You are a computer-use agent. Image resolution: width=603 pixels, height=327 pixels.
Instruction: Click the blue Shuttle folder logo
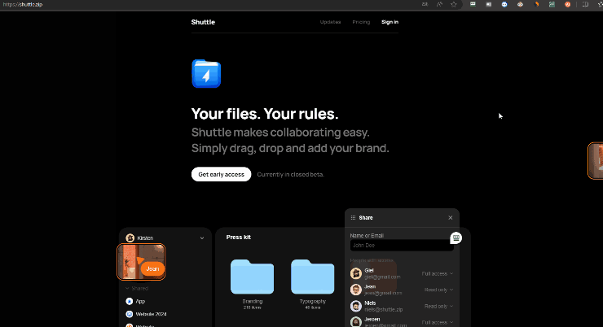206,74
